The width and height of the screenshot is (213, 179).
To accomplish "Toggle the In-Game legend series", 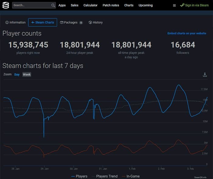I will (131, 176).
